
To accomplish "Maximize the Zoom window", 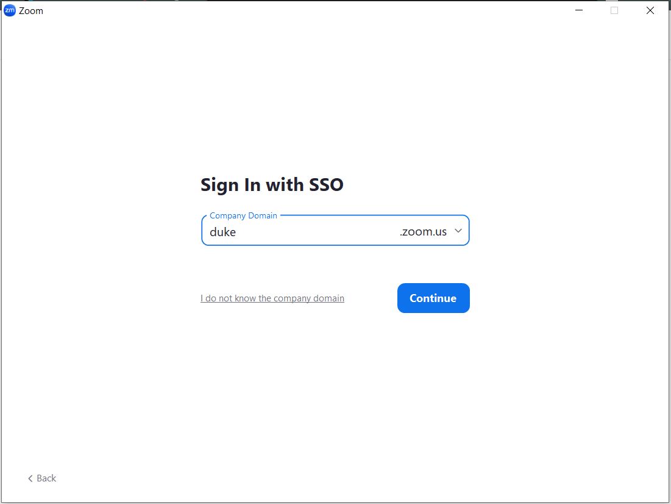I will [x=613, y=10].
